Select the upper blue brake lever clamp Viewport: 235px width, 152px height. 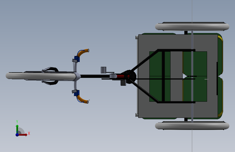click(x=77, y=59)
